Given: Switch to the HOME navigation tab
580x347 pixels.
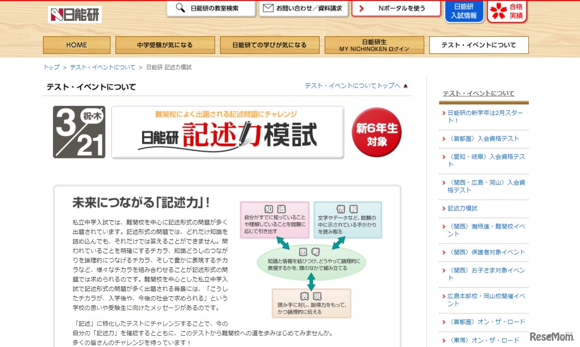Looking at the screenshot, I should point(76,45).
